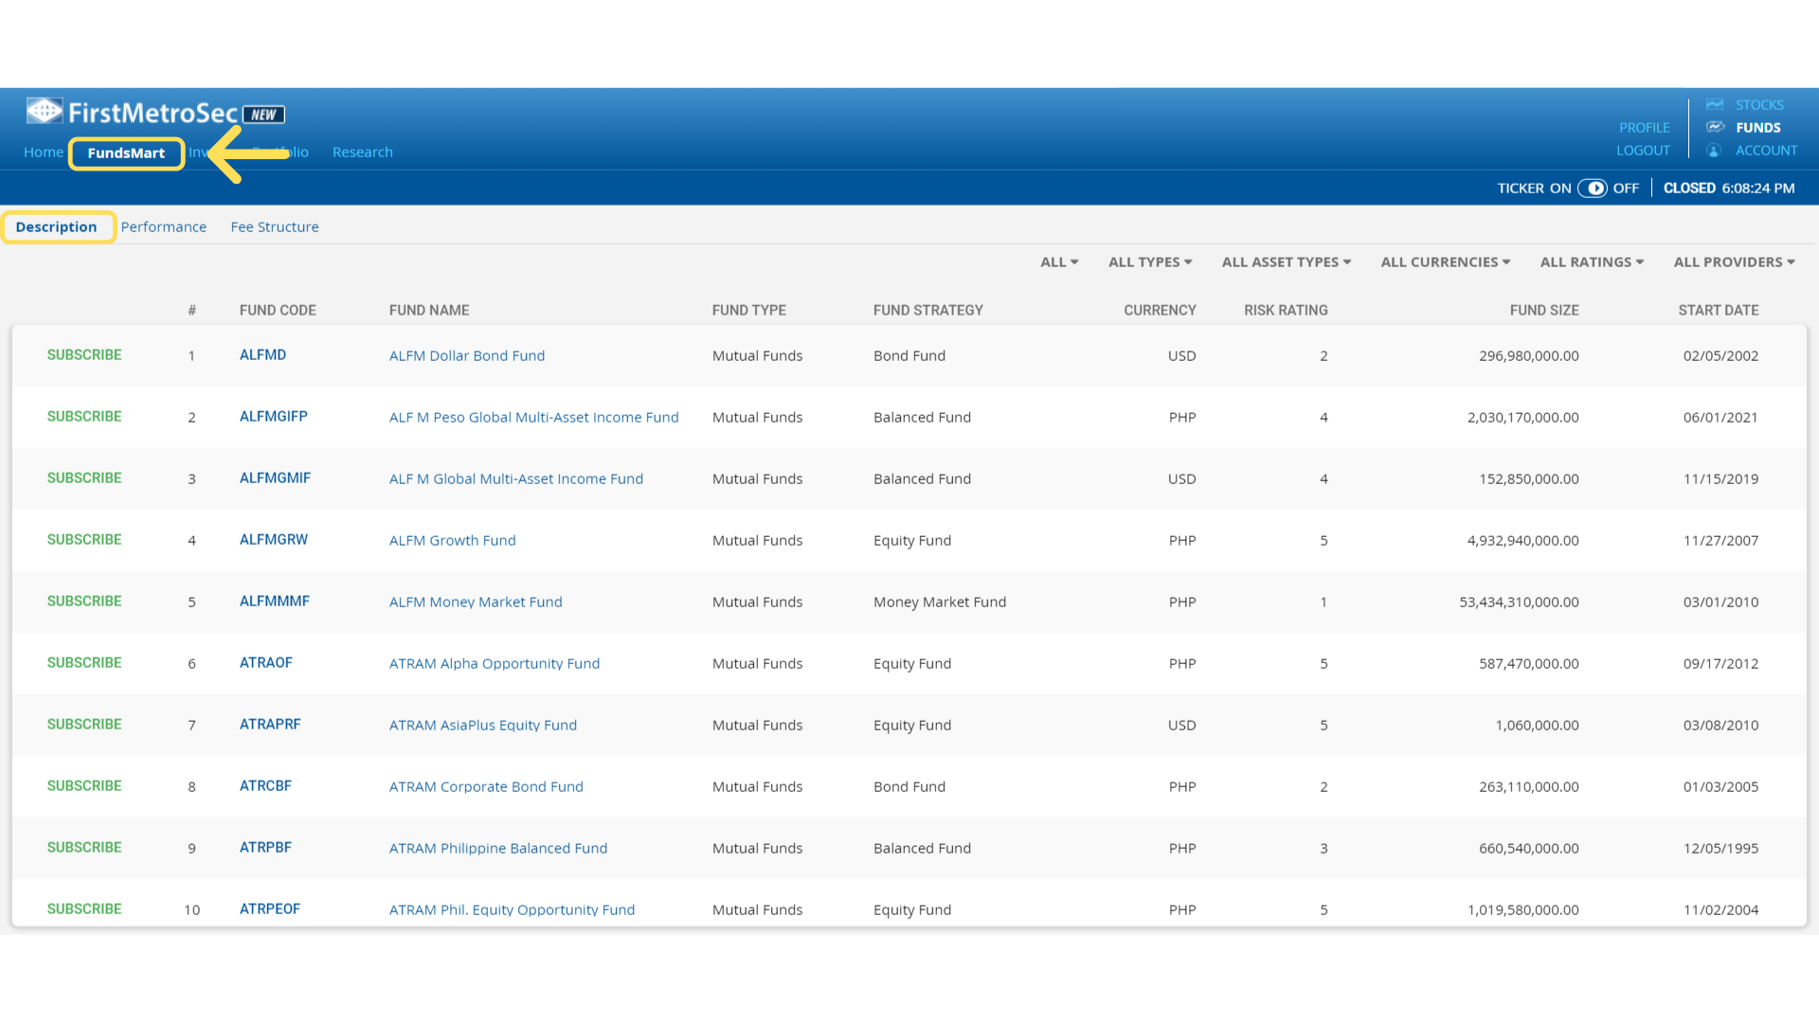Image resolution: width=1819 pixels, height=1023 pixels.
Task: Open ATRAOF fund code link
Action: click(x=265, y=663)
